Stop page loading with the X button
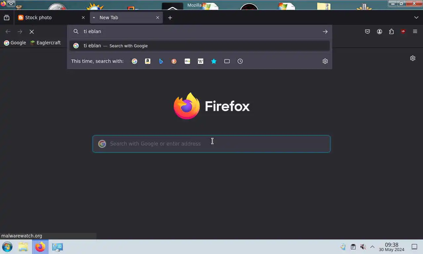This screenshot has width=423, height=254. (32, 31)
